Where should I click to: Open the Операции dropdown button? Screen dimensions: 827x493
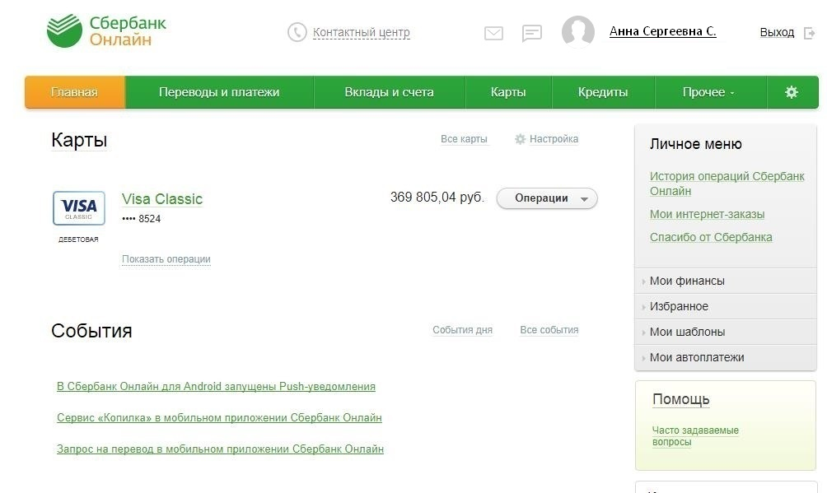(x=547, y=198)
